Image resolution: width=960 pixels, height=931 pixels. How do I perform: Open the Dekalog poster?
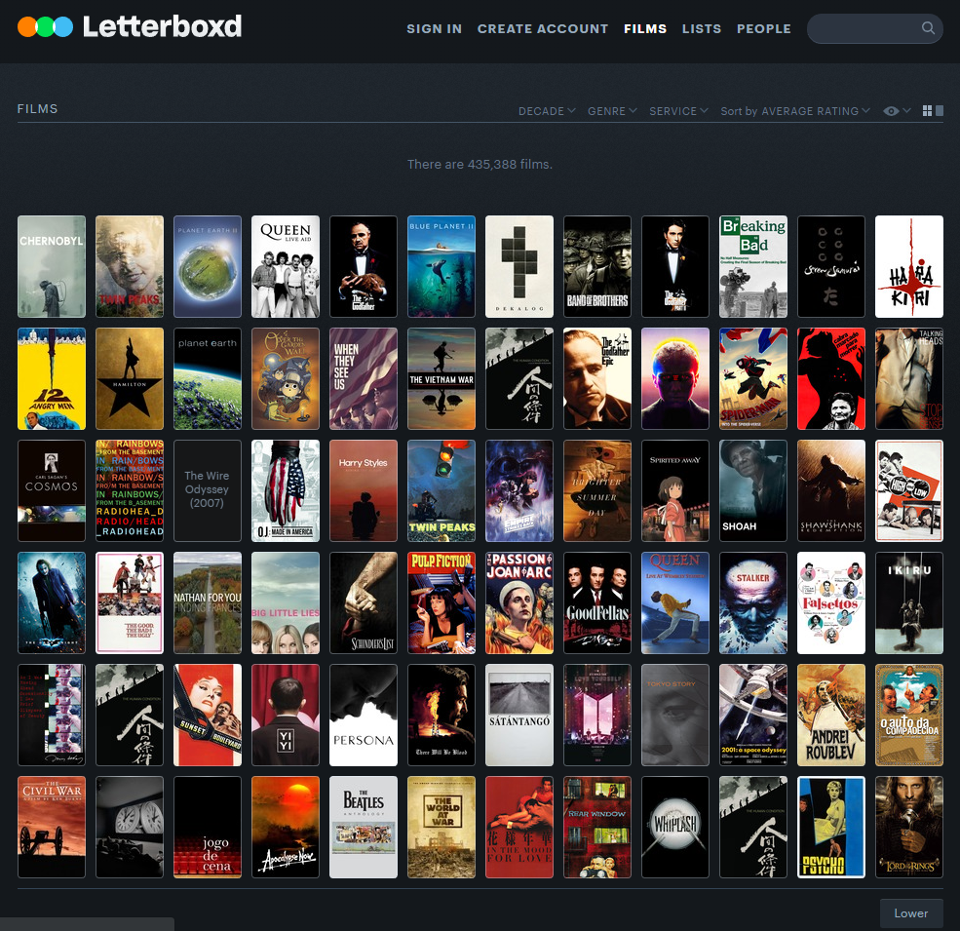point(519,266)
